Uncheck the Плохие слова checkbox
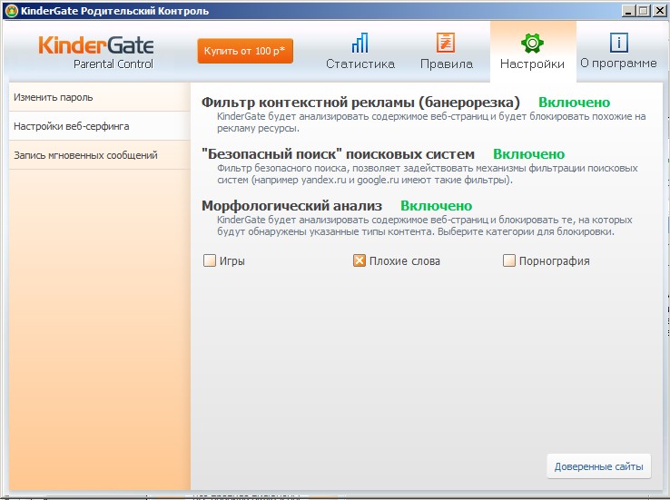 (359, 260)
